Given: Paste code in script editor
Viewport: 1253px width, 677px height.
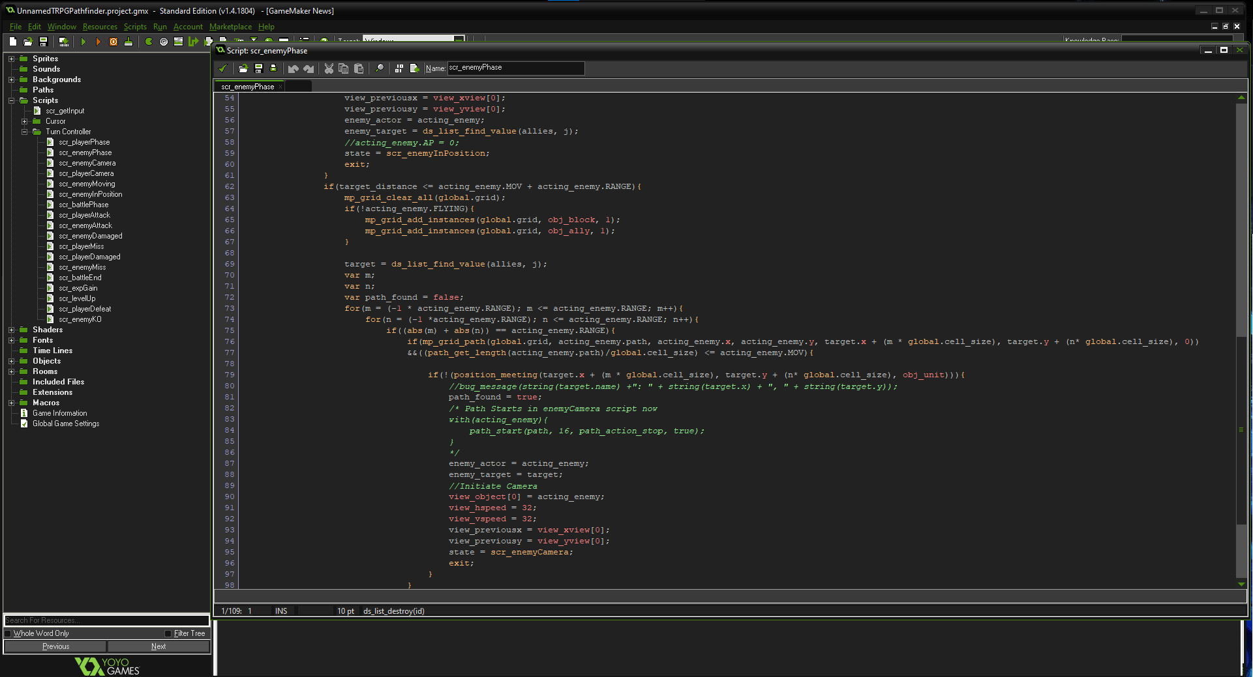Looking at the screenshot, I should [x=359, y=68].
